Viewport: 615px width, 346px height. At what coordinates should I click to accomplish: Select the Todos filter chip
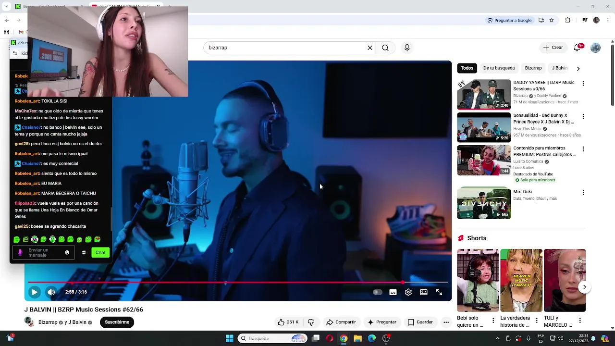(467, 68)
